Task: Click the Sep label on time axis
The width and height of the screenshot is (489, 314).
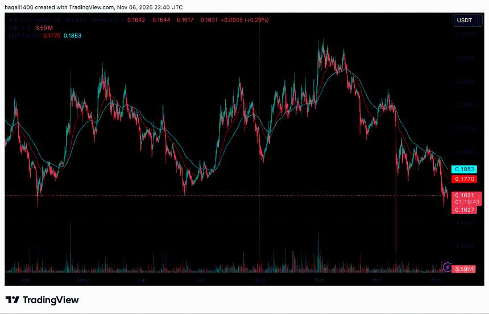Action: coord(318,280)
